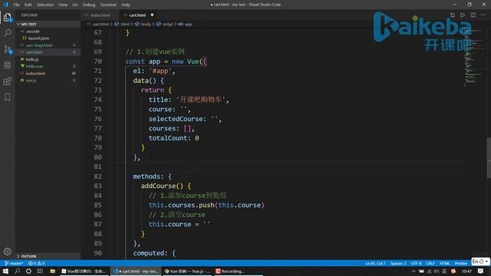Screen dimensions: 491x276
Task: Open the Extensions view in activity bar
Action: [8, 81]
